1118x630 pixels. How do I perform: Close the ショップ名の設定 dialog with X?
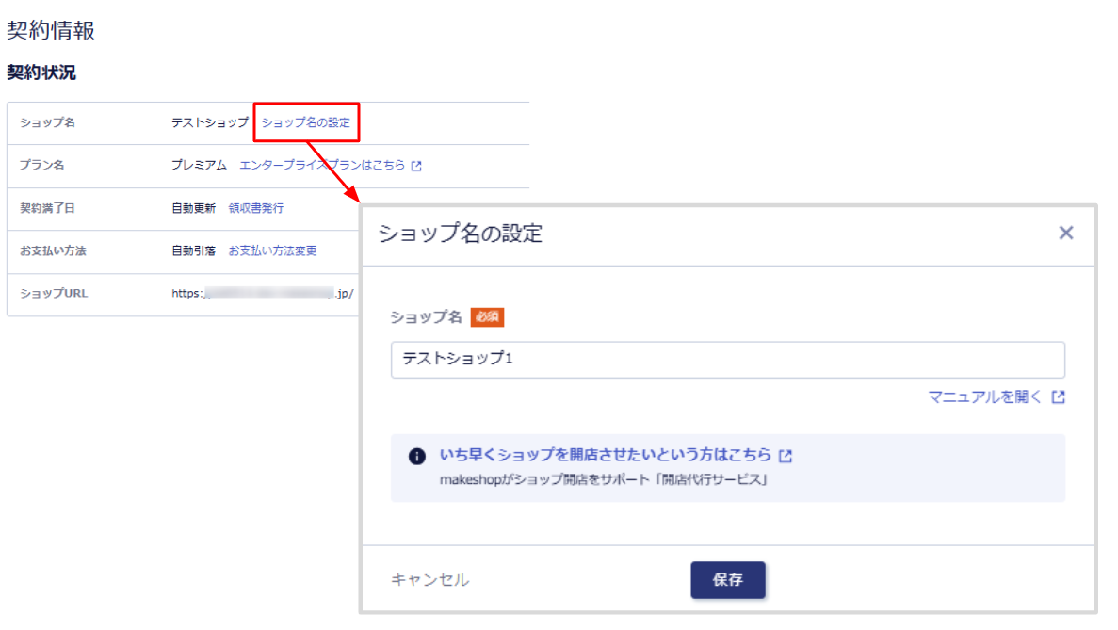coord(1065,234)
